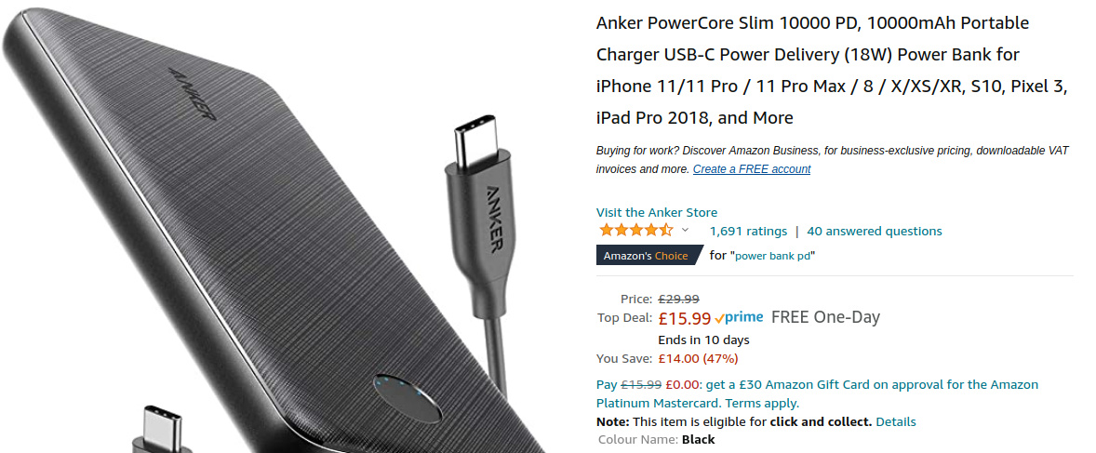
Task: Click the upright USB-C cable connector image
Action: point(479,209)
